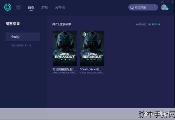
Task: Click Arena Breakout subtitle under first game
Action: point(64,73)
